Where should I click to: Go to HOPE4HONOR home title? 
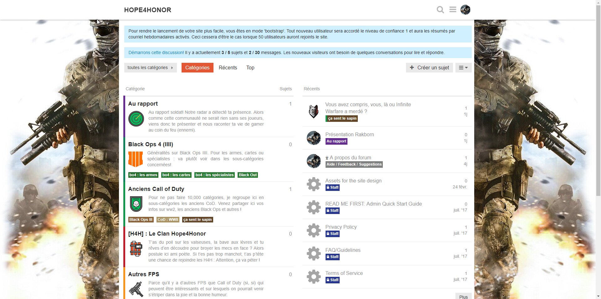147,10
